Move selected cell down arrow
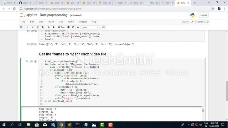The width and height of the screenshot is (228, 128). point(54,27)
